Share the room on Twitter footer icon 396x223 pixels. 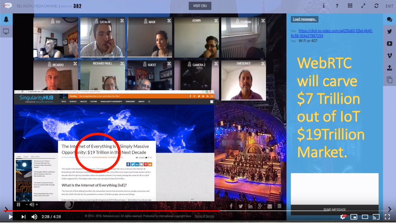[x=241, y=206]
